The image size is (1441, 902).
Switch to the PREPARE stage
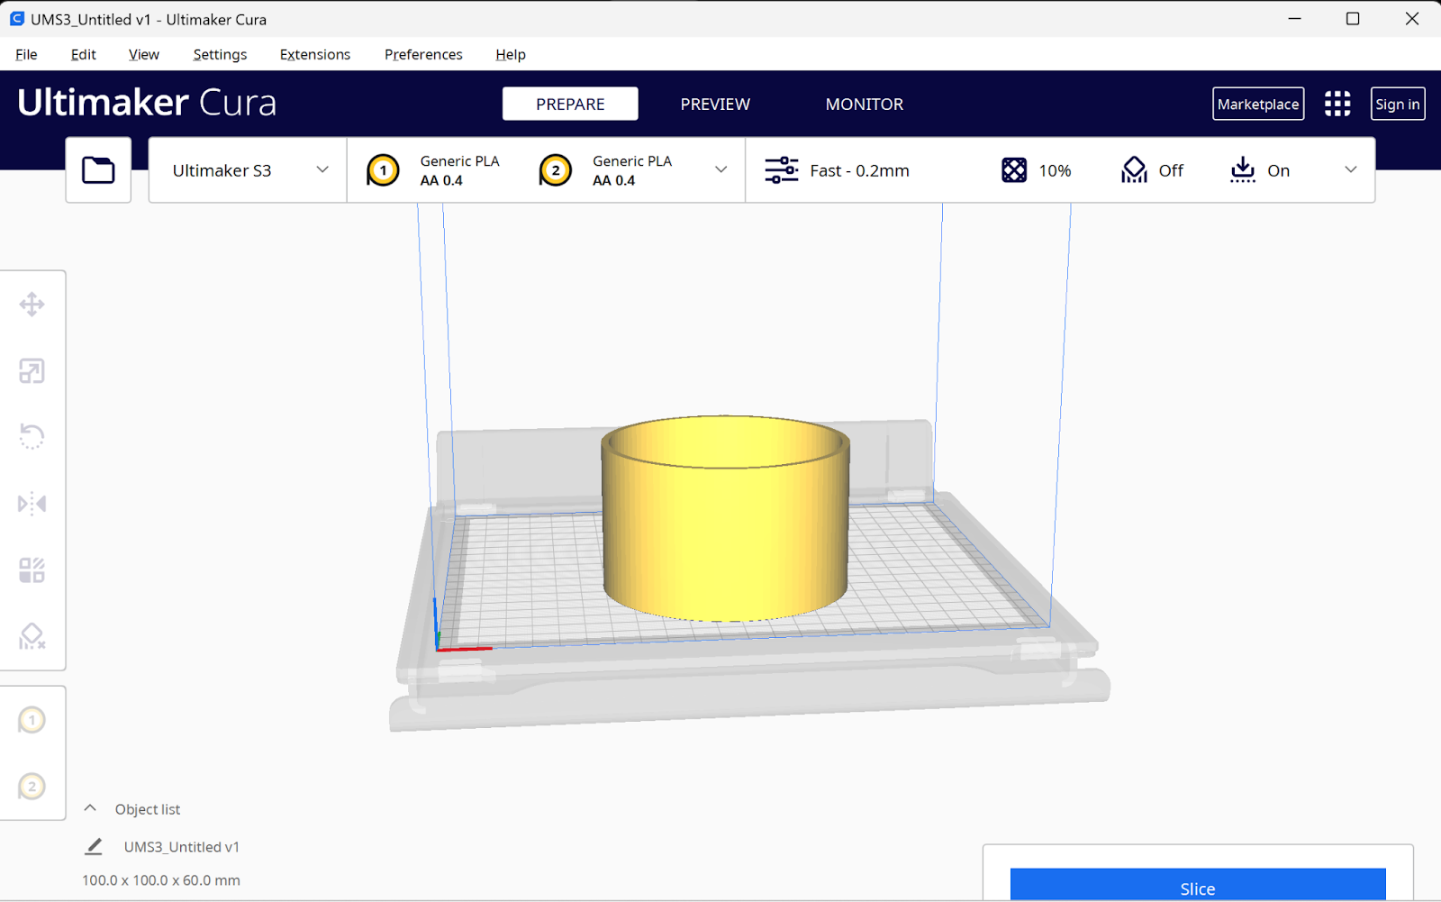coord(570,104)
